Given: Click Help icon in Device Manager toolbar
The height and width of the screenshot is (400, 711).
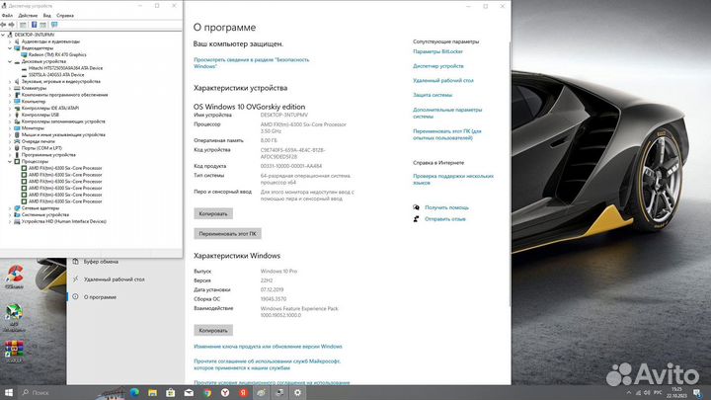Looking at the screenshot, I should tap(34, 25).
